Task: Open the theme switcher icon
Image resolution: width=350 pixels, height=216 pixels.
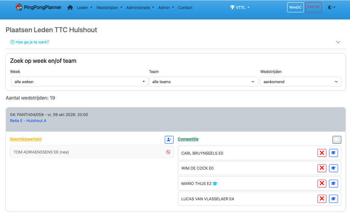Action: pyautogui.click(x=332, y=7)
